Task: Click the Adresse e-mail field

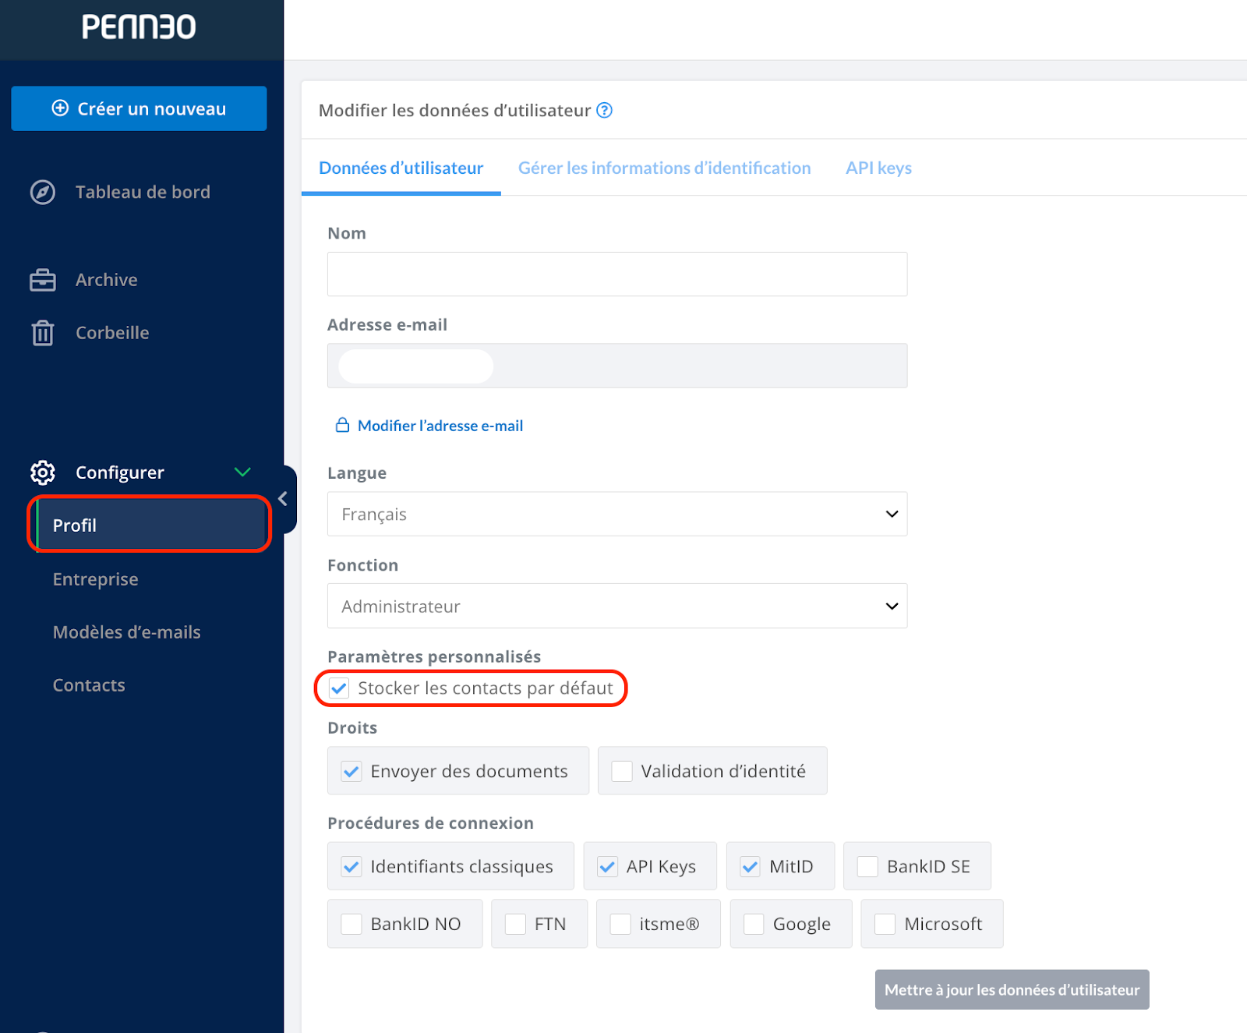Action: coord(617,366)
